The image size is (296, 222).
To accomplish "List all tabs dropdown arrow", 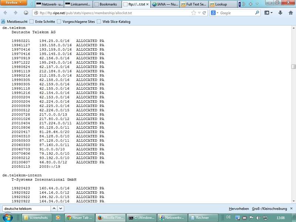I will coord(257,4).
